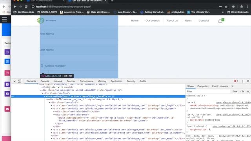Click the browser forward arrow button

point(20,7)
